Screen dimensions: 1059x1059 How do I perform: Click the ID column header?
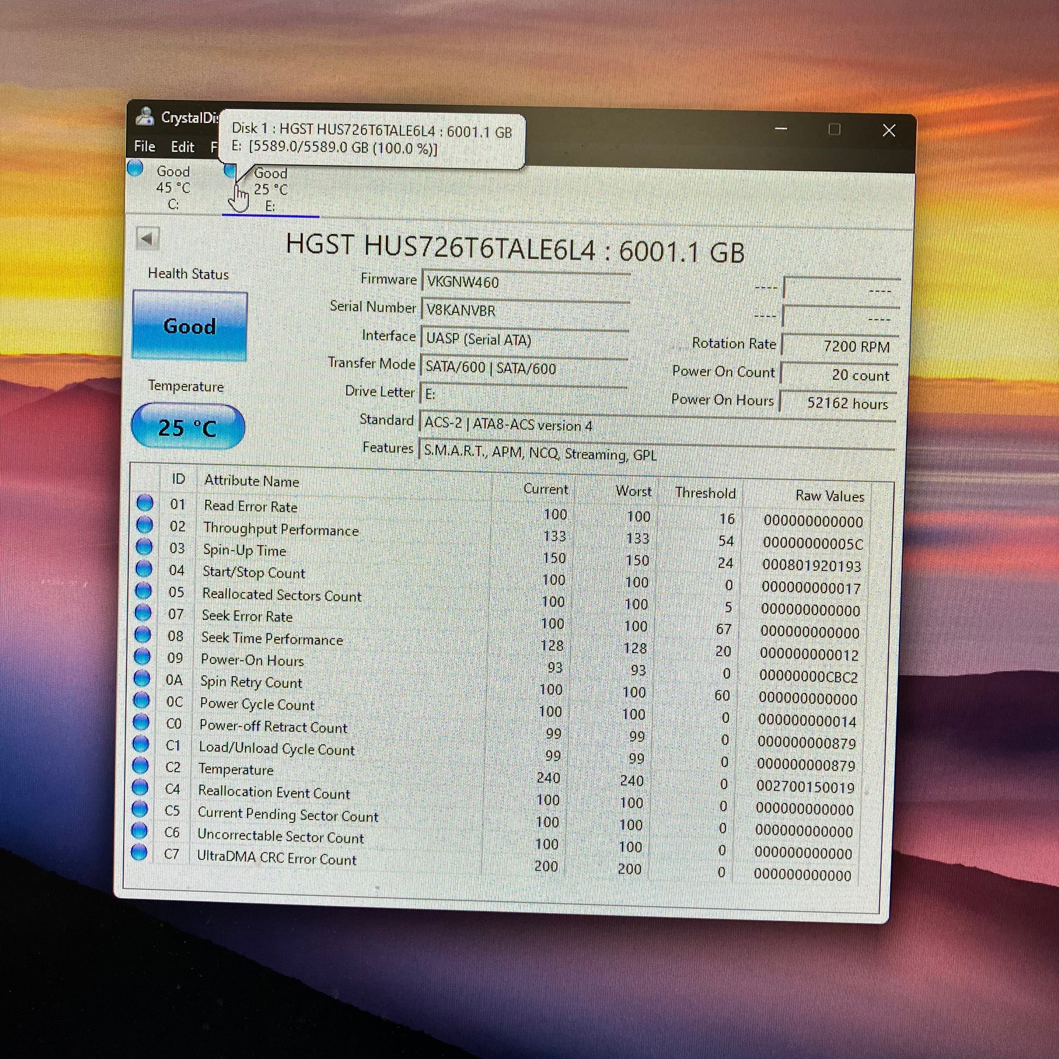(178, 479)
